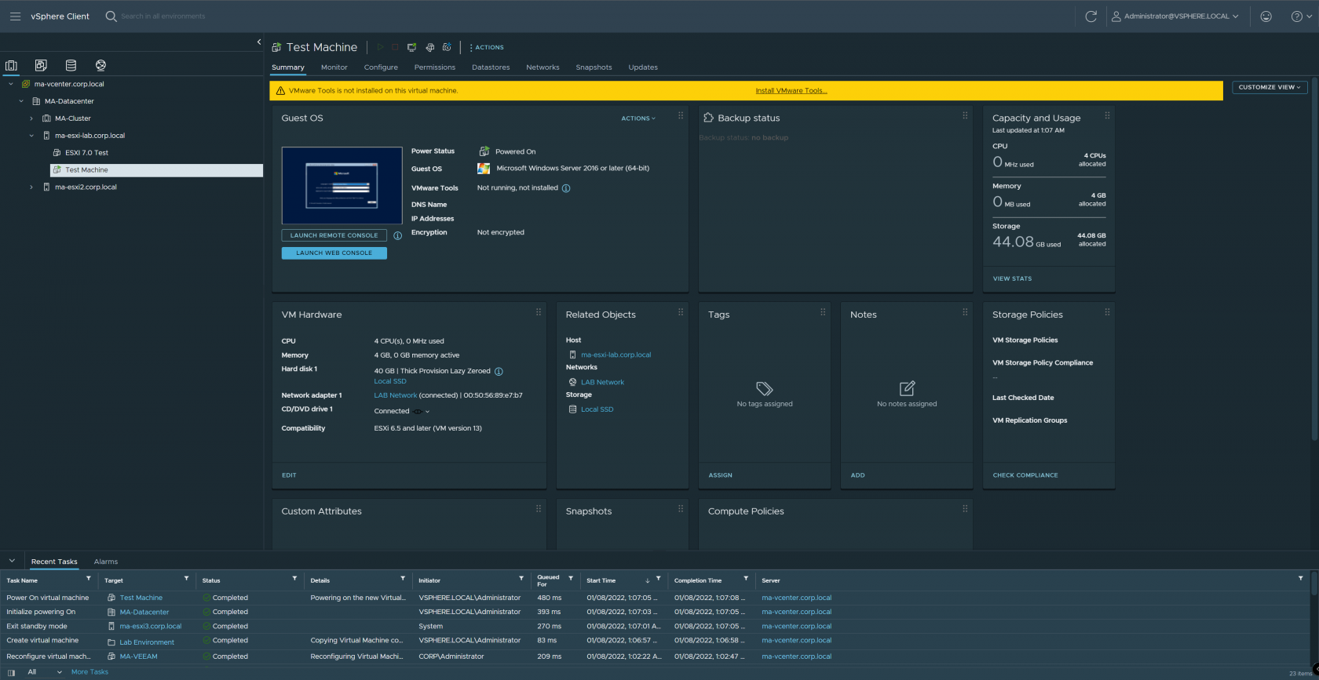Toggle column chooser in Recent Tasks footer
The width and height of the screenshot is (1319, 680).
coord(11,672)
